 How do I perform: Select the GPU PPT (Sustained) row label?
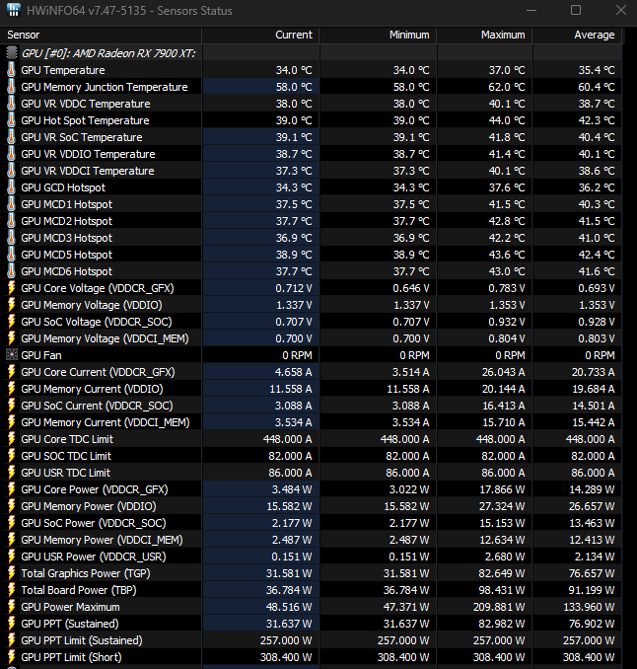70,624
